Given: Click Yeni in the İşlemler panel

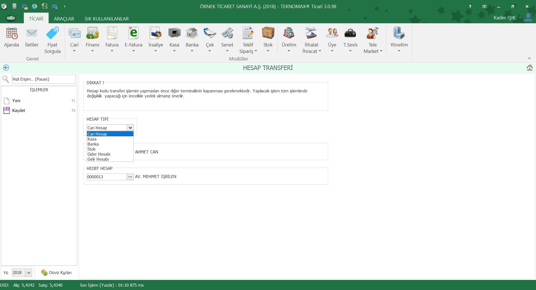Looking at the screenshot, I should click(x=16, y=101).
